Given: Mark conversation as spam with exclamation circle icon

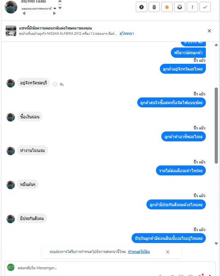Looking at the screenshot, I should [141, 7].
